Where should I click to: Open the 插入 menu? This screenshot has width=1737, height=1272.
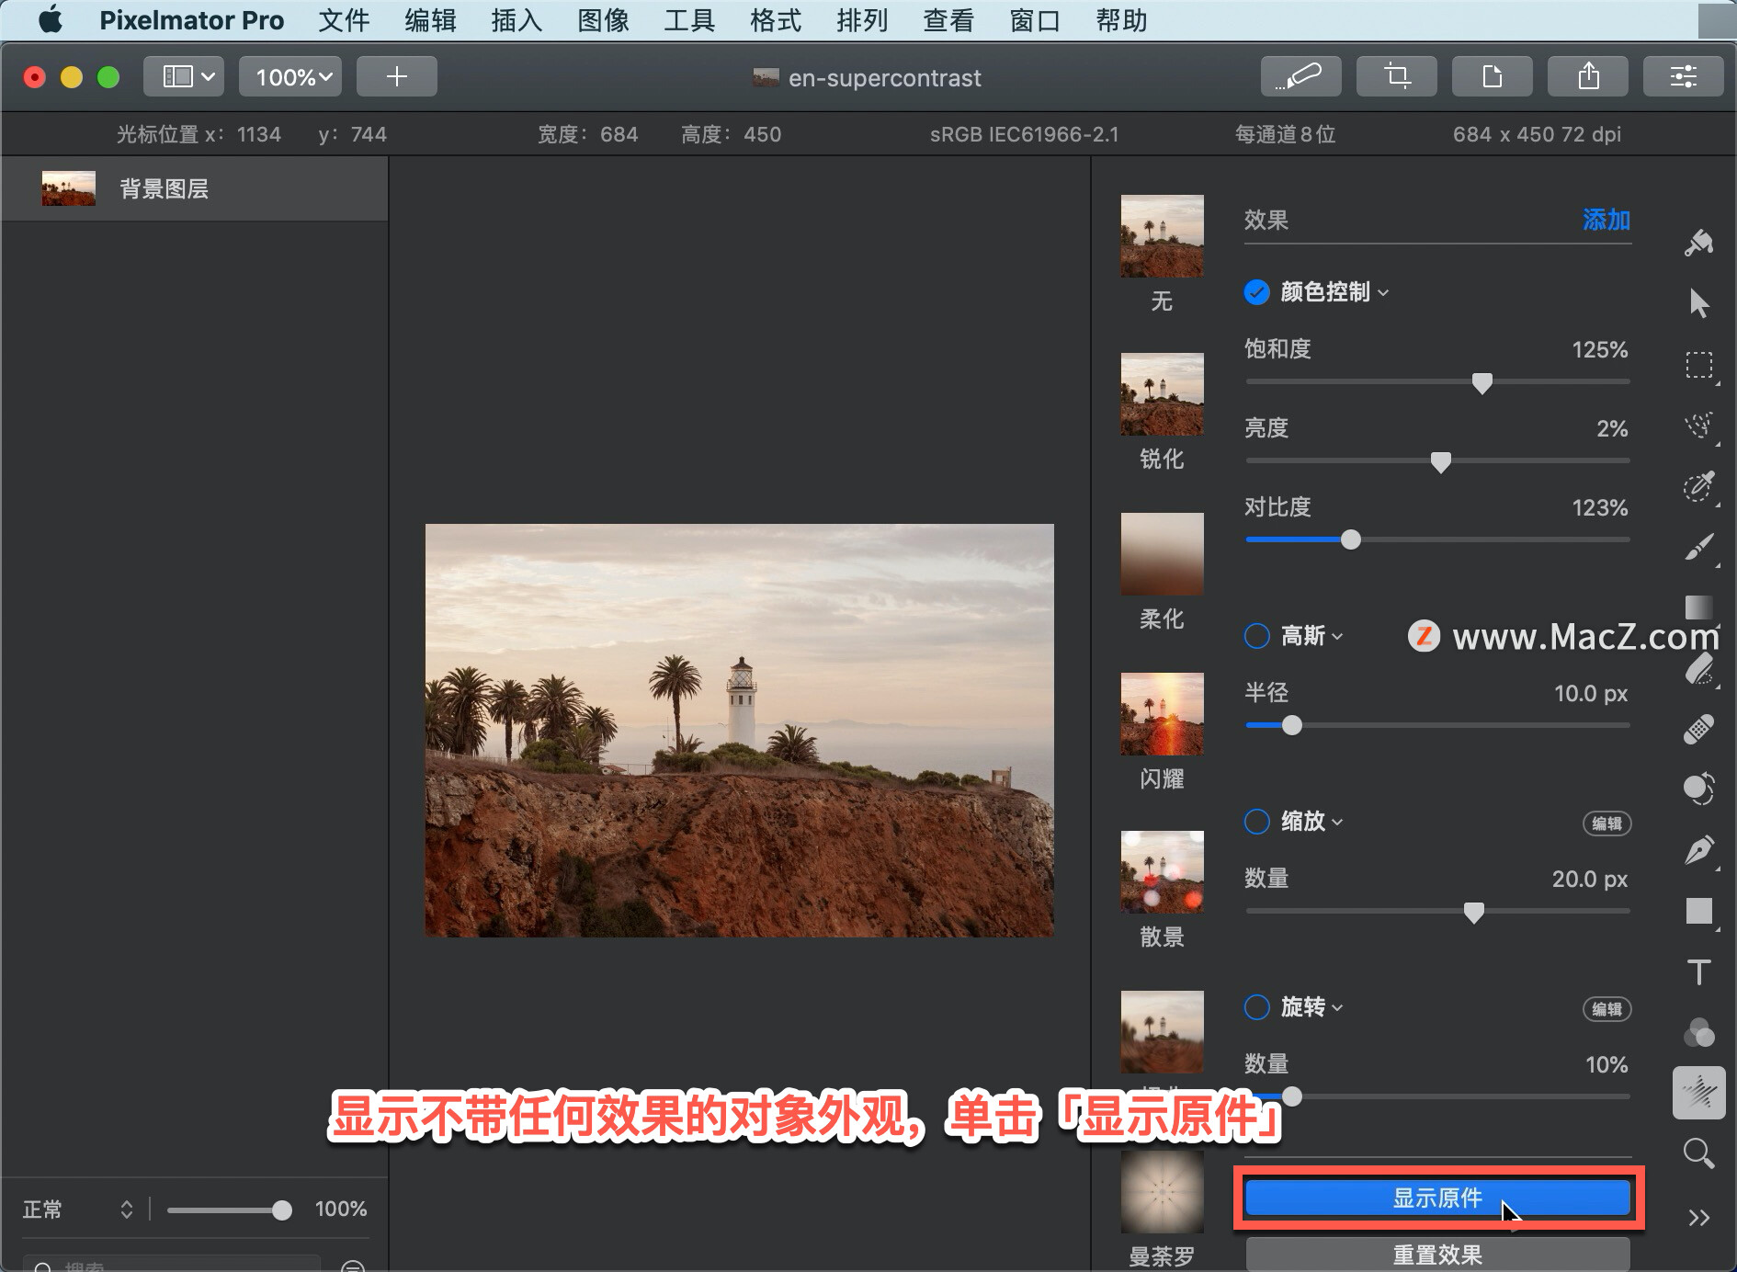tap(517, 20)
